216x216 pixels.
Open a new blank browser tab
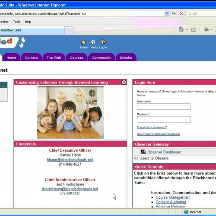[69, 30]
